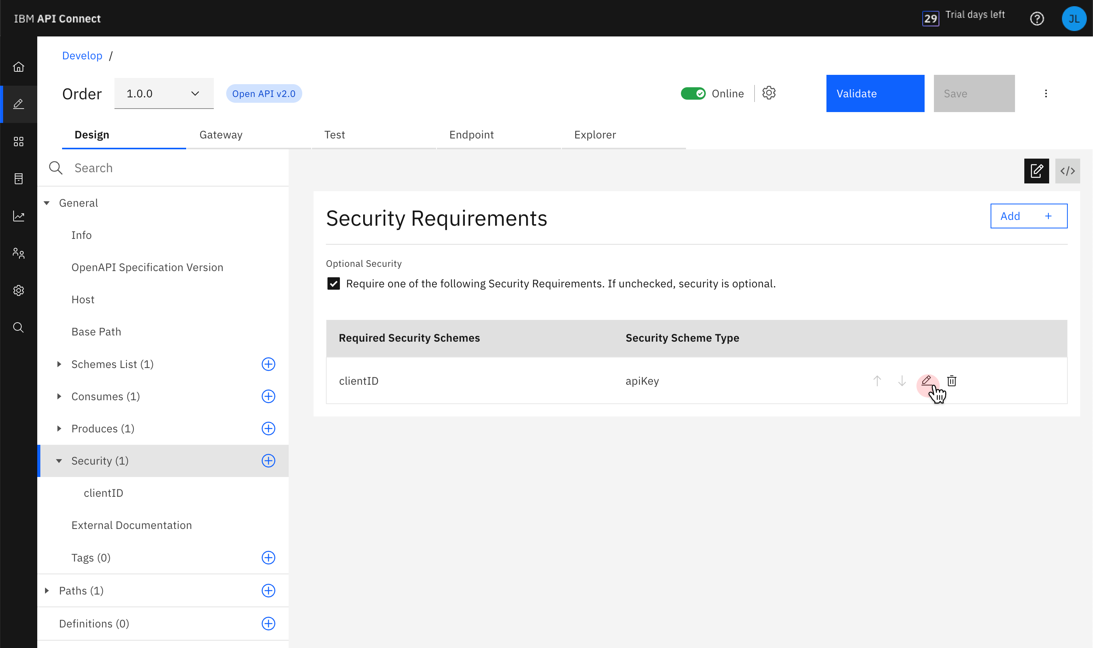The height and width of the screenshot is (648, 1093).
Task: Switch to the Gateway tab
Action: coord(221,134)
